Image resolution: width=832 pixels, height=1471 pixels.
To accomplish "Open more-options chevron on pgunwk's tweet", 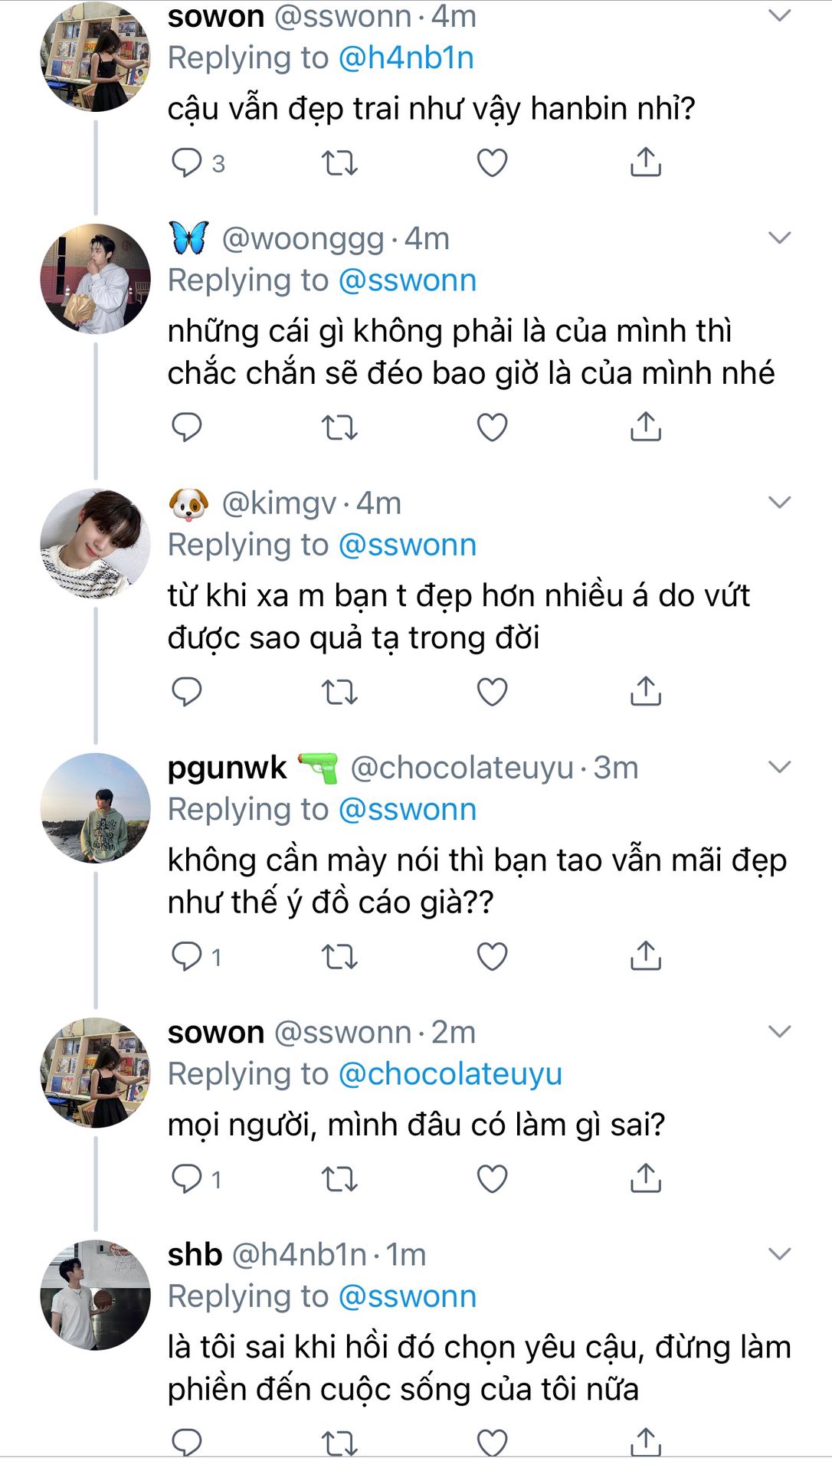I will (x=779, y=767).
